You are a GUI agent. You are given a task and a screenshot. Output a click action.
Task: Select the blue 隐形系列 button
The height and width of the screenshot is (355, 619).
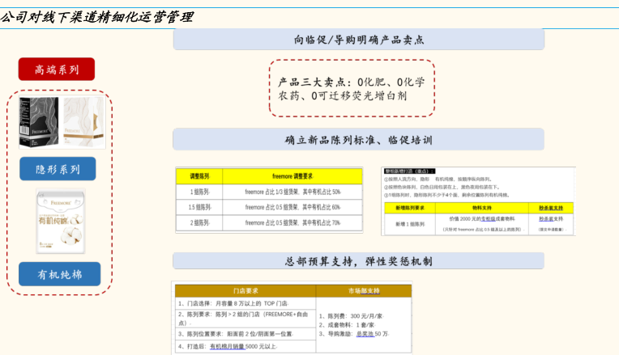click(58, 169)
